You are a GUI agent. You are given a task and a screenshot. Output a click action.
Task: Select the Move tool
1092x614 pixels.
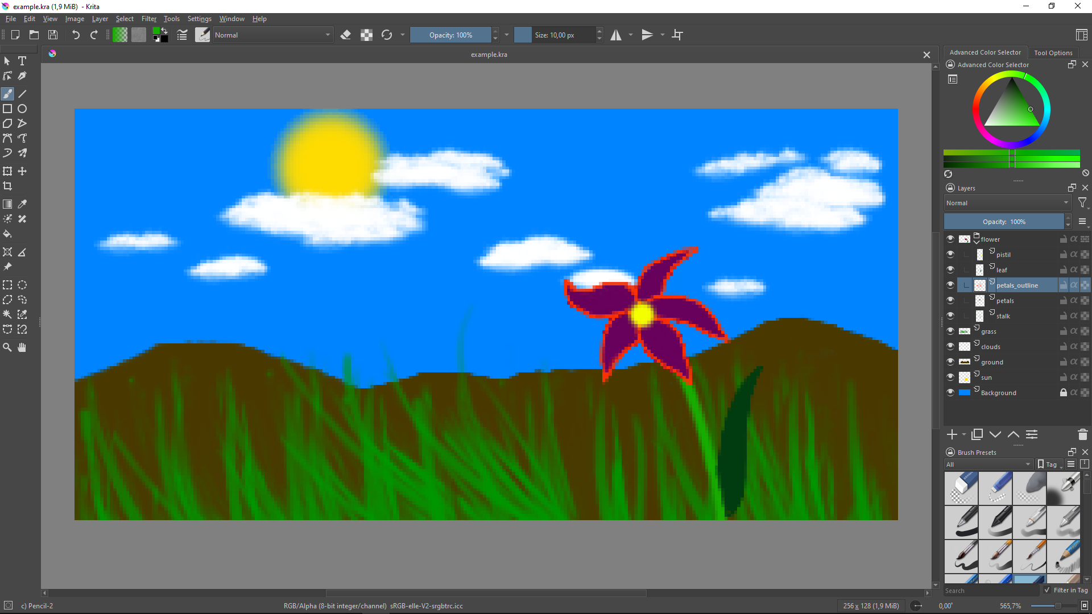22,171
